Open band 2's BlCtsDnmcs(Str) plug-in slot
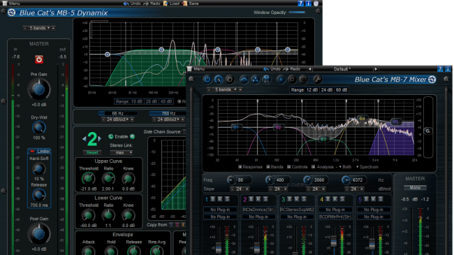Viewport: 454px width, 255px height. point(258,210)
